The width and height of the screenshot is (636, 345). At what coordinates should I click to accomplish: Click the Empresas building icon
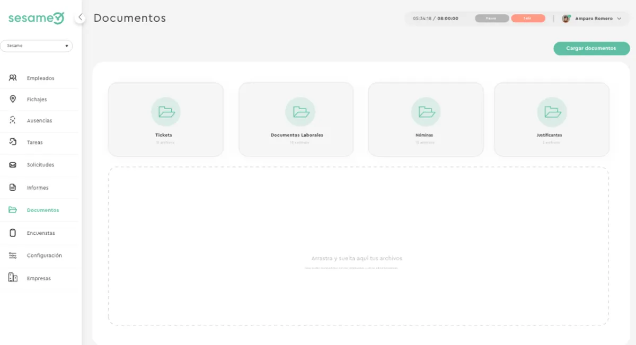tap(13, 278)
